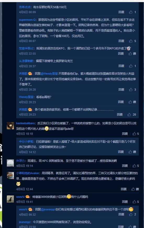Like wwwV-'s 4月5日 19:41 comment
The height and width of the screenshot is (228, 144).
(134, 202)
